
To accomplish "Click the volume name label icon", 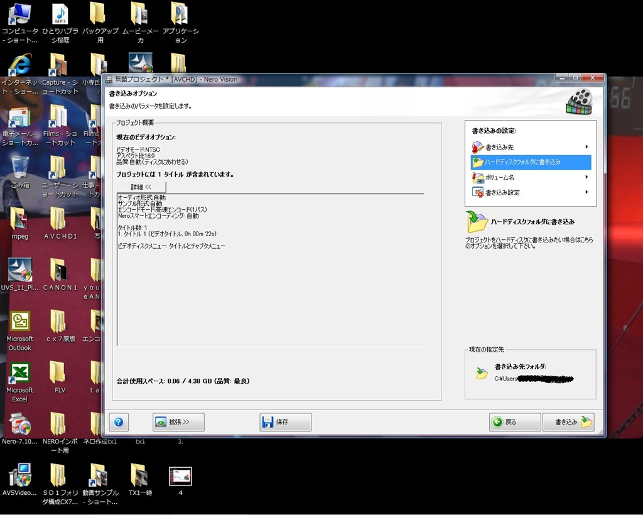I will click(478, 177).
